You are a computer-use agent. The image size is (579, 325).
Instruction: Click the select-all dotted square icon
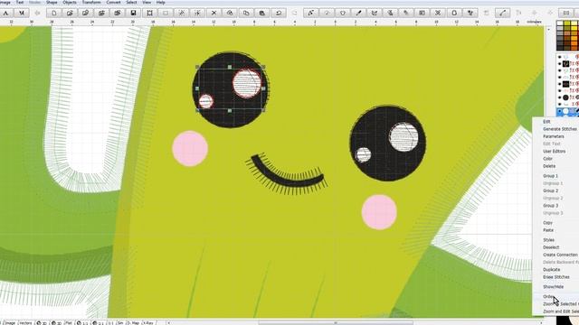point(149,13)
